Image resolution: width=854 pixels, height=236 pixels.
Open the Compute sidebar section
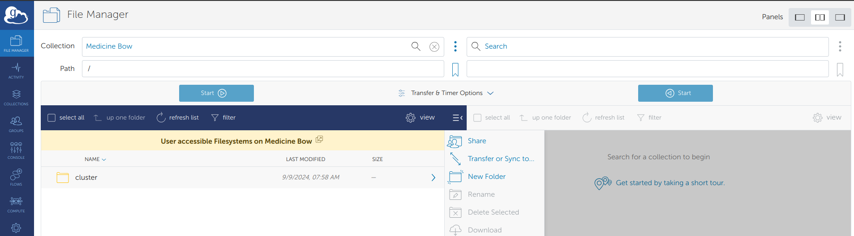(16, 204)
